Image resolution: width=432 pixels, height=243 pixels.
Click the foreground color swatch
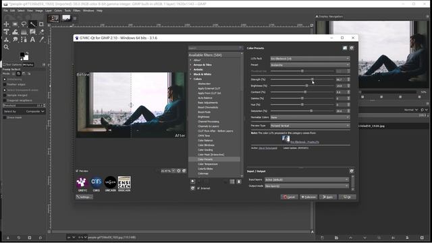point(22,55)
